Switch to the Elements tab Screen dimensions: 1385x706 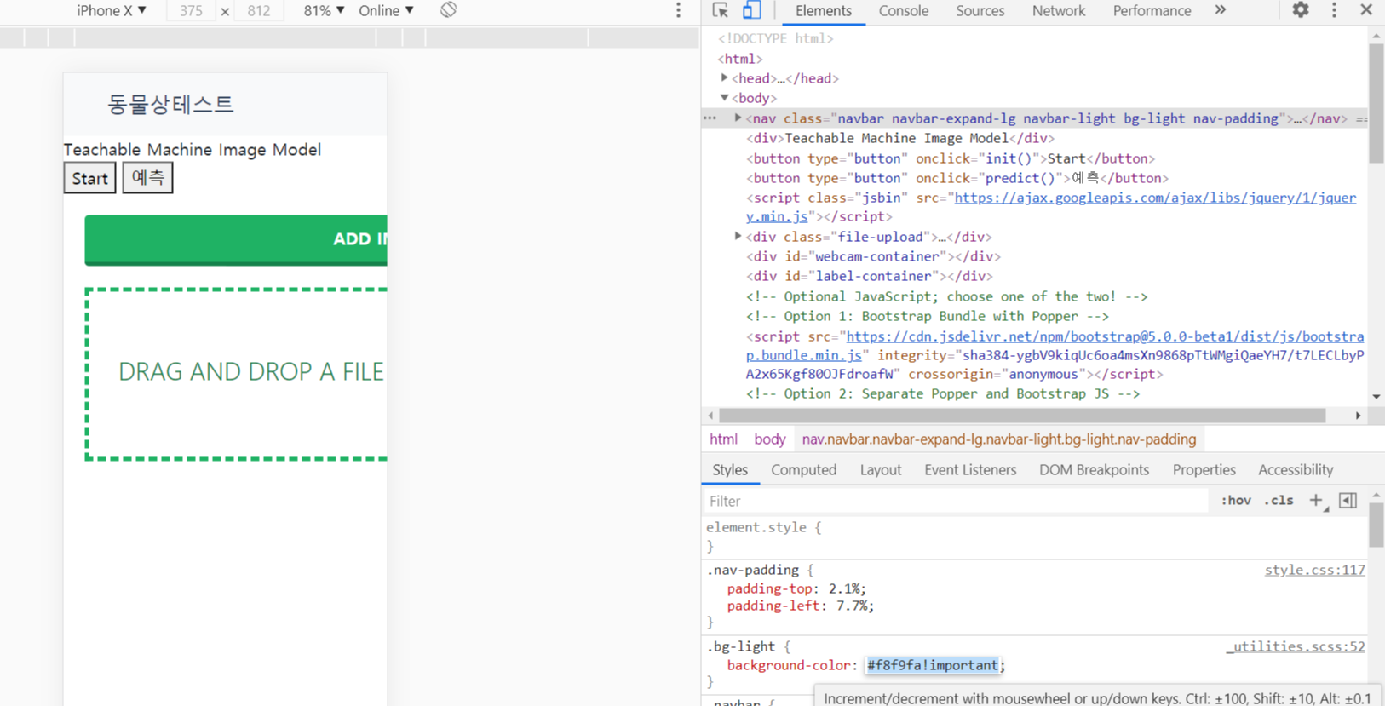tap(823, 11)
